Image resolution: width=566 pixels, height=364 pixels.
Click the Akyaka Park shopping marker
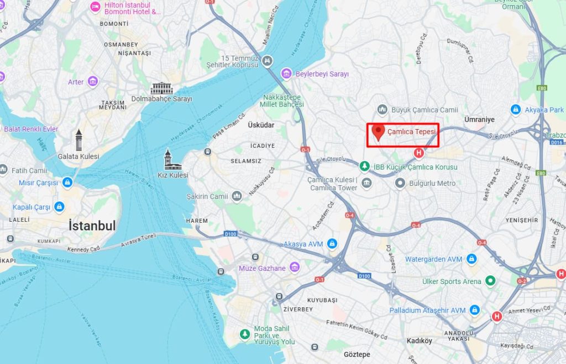coord(516,109)
